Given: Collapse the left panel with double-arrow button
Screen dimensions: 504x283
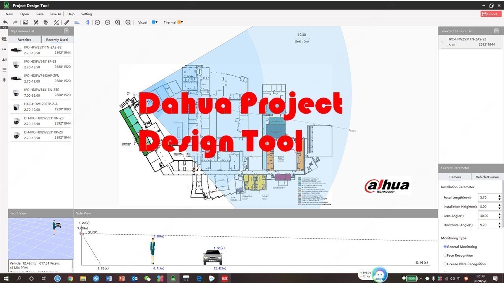Looking at the screenshot, I should tap(4, 28).
